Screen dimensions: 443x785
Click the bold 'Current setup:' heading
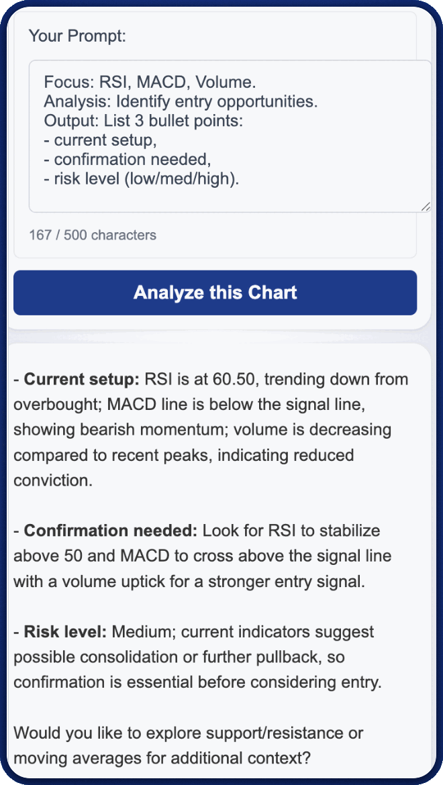point(82,379)
